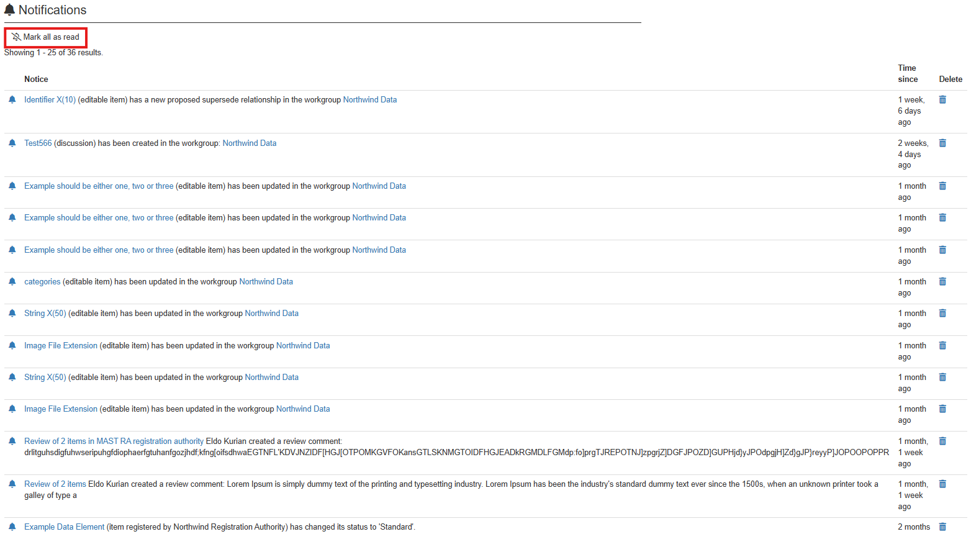
Task: Delete the Identifier X(10) notification
Action: point(942,100)
